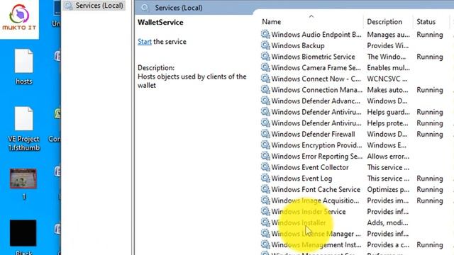Click gear icon of Windows Encryption Provider
This screenshot has width=454, height=255.
point(265,144)
